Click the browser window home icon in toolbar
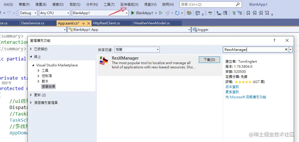The height and width of the screenshot is (142, 299). 198,13
